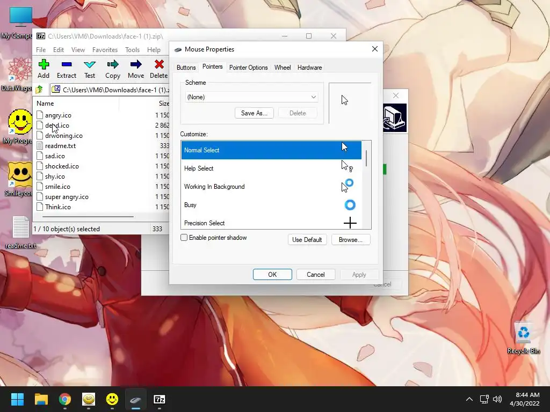The height and width of the screenshot is (412, 550).
Task: Click the Browse... button
Action: pyautogui.click(x=350, y=240)
